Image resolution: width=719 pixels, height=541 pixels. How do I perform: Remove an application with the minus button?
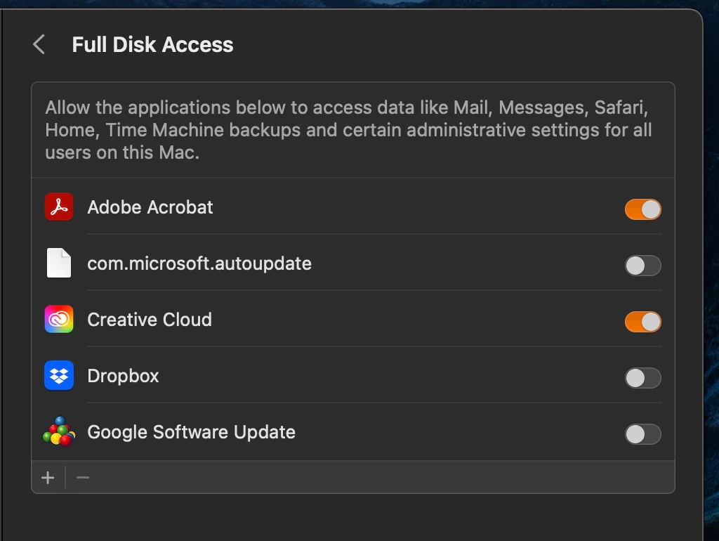tap(83, 478)
